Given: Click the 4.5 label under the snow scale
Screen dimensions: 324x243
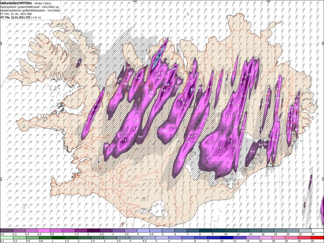Looking at the screenshot, I should click(151, 234).
